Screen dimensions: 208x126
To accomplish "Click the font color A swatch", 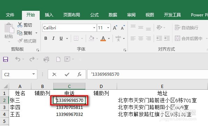I will tap(103, 38).
